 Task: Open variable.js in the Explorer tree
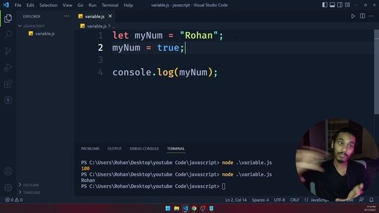tap(45, 34)
